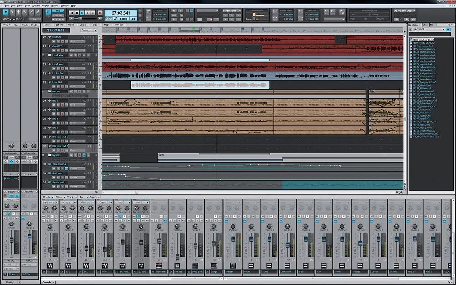Click the main 27:03:641 time display
Viewport: 456px width, 285px height.
tap(121, 13)
